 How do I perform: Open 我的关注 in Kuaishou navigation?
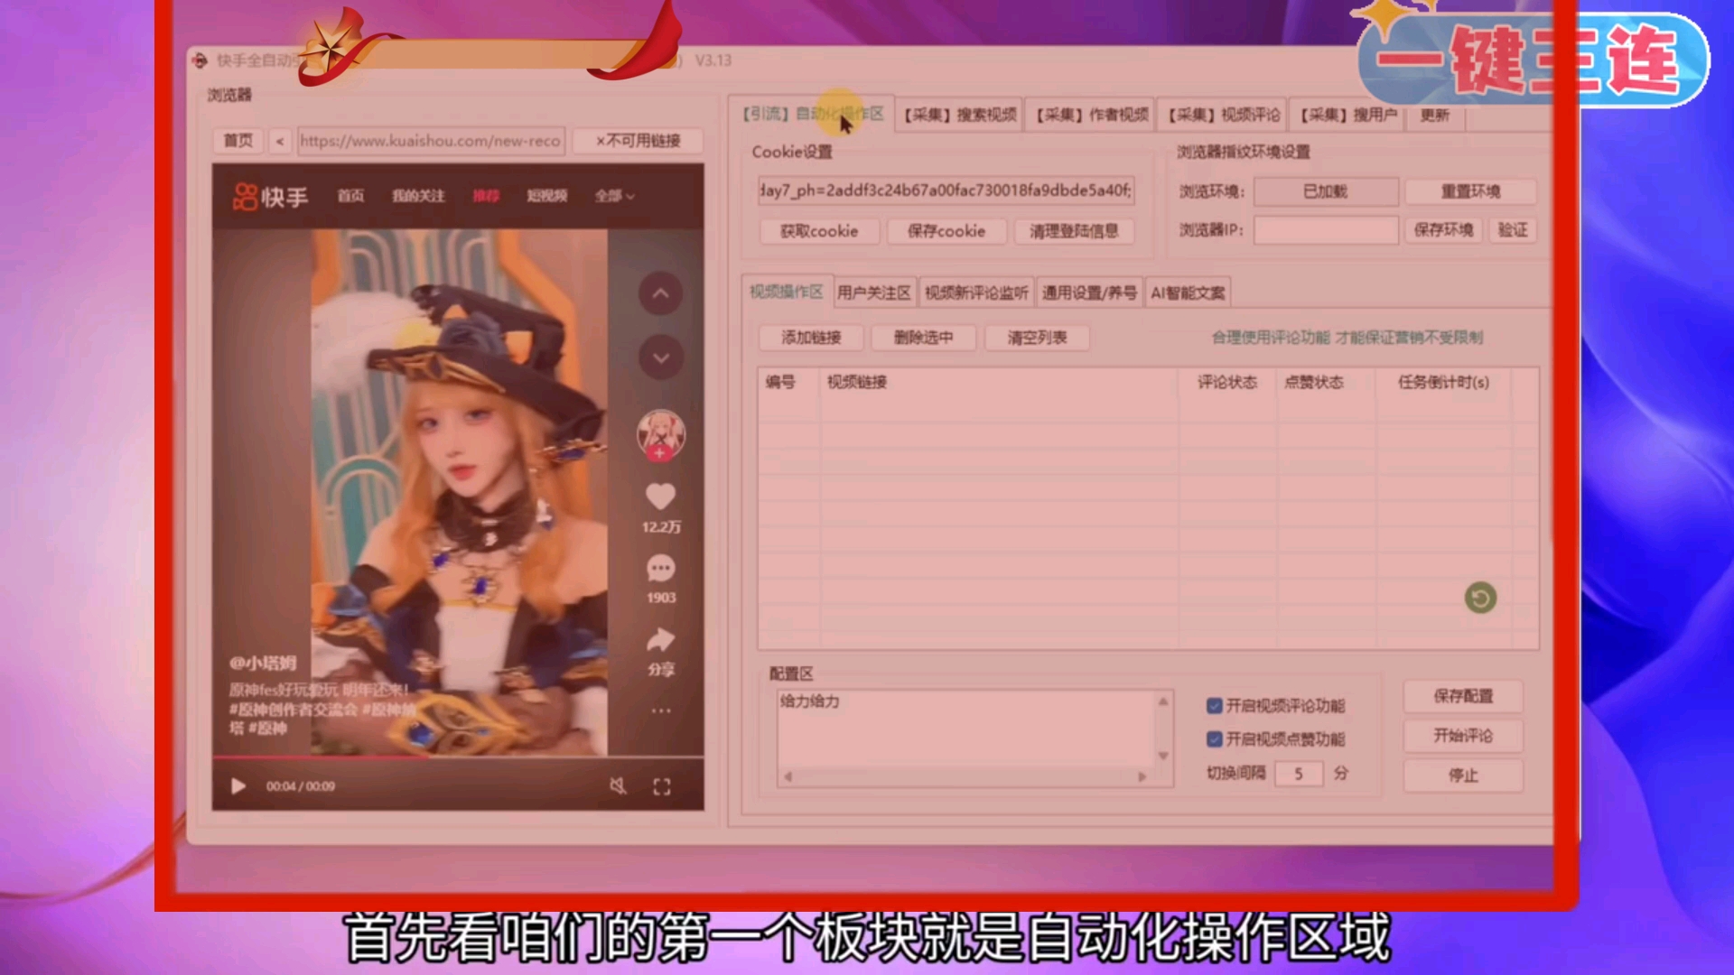[x=418, y=196]
